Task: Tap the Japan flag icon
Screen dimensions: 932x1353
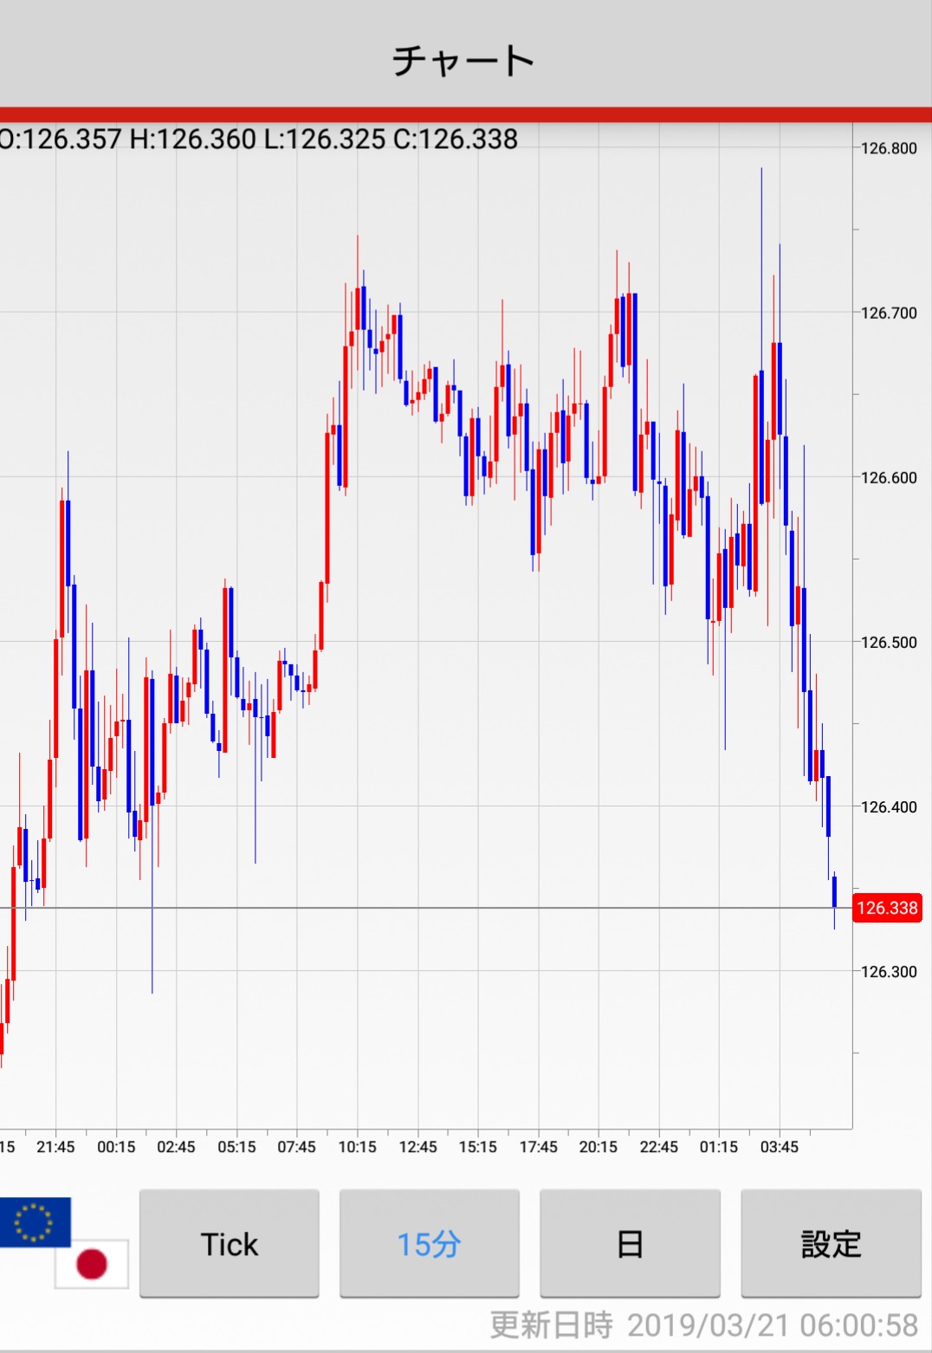Action: [x=92, y=1263]
